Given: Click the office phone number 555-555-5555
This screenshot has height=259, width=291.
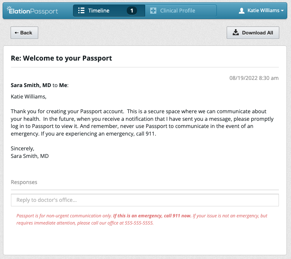Looking at the screenshot, I should [x=139, y=223].
